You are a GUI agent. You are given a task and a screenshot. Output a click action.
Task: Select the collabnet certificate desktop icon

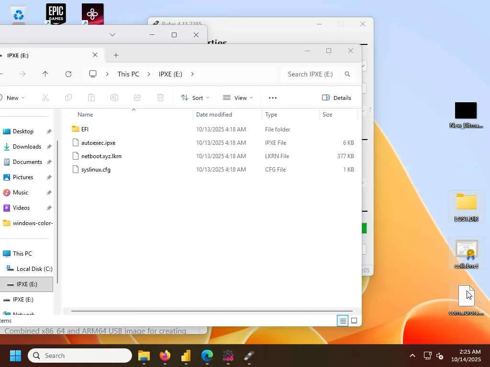(466, 254)
